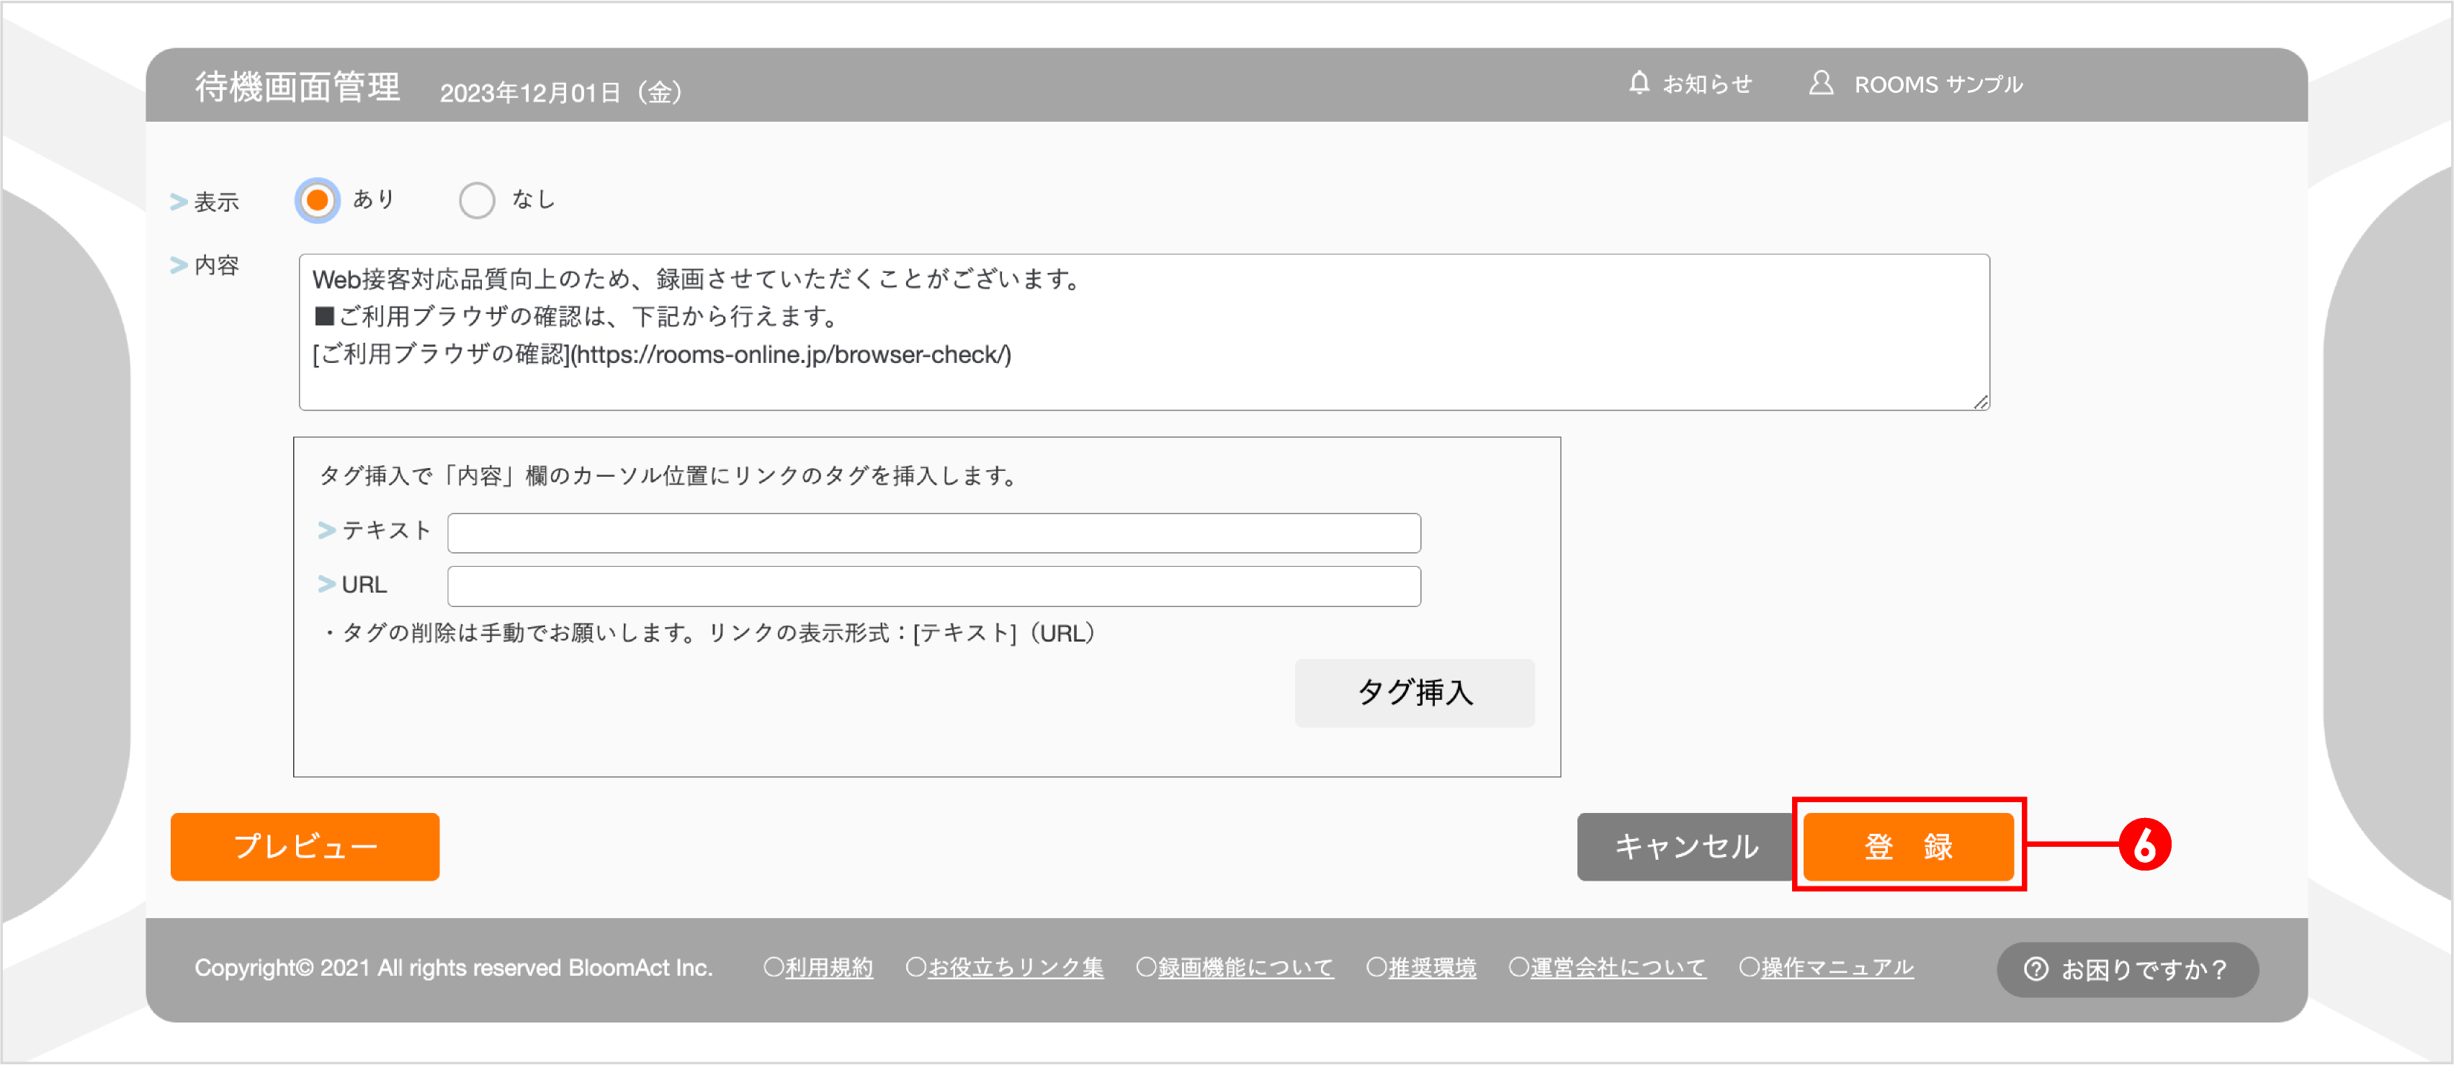Click inside the URL input field
The width and height of the screenshot is (2454, 1065).
click(x=933, y=586)
